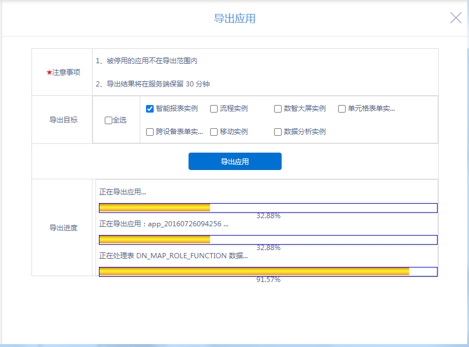Toggle the 跨设备表单实... checkbox
Viewport: 469px width, 347px height.
point(150,132)
